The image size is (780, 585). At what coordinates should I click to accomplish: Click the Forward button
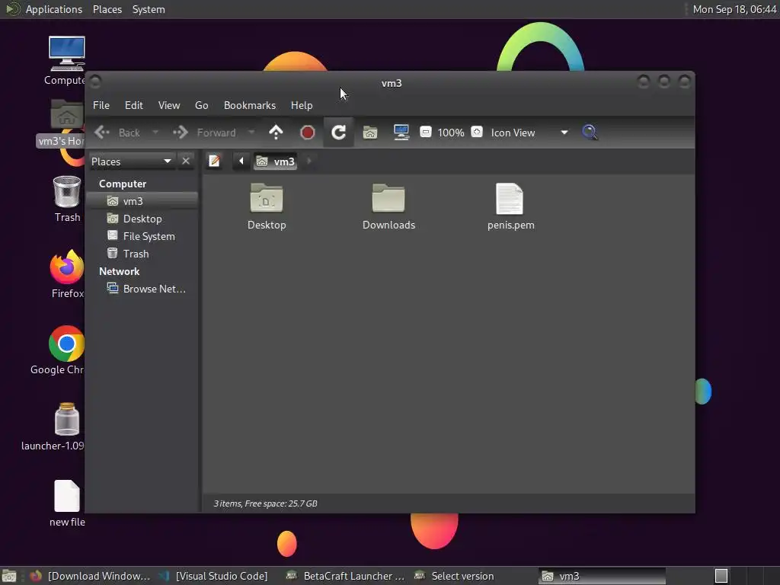click(x=205, y=133)
